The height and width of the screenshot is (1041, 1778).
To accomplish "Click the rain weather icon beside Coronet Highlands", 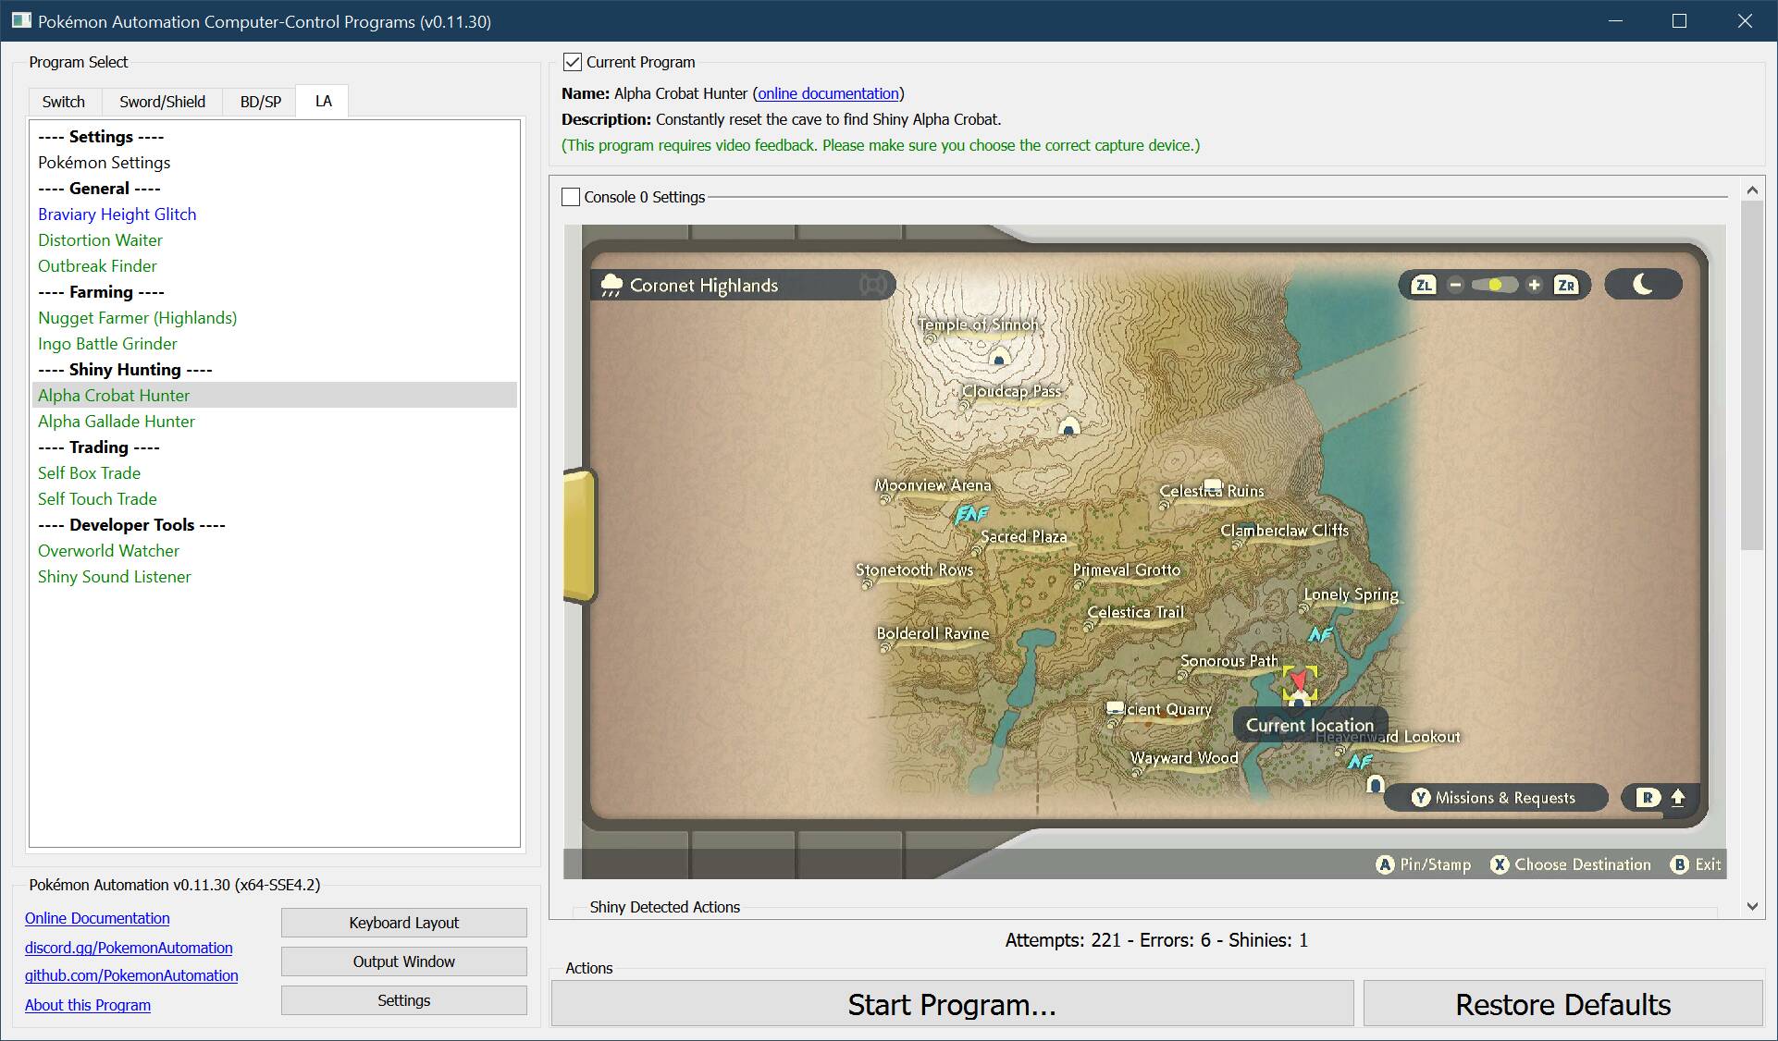I will 611,285.
